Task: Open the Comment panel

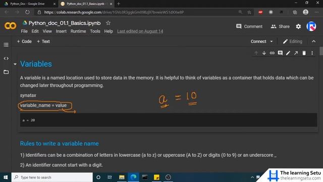Action: [249, 26]
